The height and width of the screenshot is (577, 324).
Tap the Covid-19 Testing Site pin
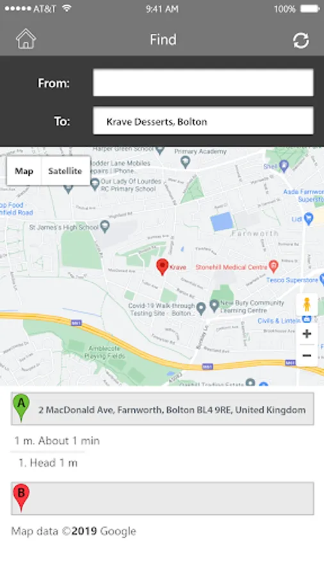(x=200, y=308)
